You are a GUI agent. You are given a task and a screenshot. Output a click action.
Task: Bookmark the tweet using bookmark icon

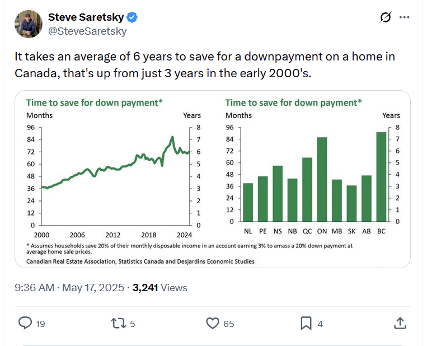(x=306, y=324)
